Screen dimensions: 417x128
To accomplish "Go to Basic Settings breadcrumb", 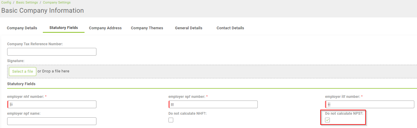I will (27, 2).
